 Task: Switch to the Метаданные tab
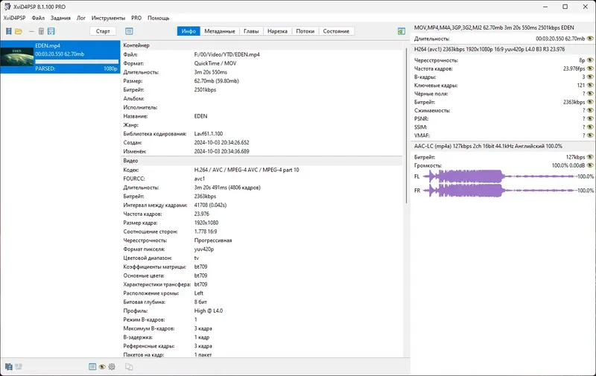[x=220, y=31]
